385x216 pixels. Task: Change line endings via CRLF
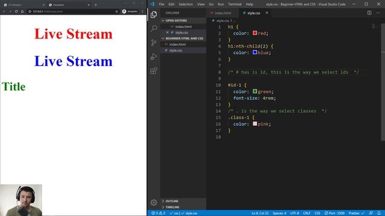pos(307,213)
